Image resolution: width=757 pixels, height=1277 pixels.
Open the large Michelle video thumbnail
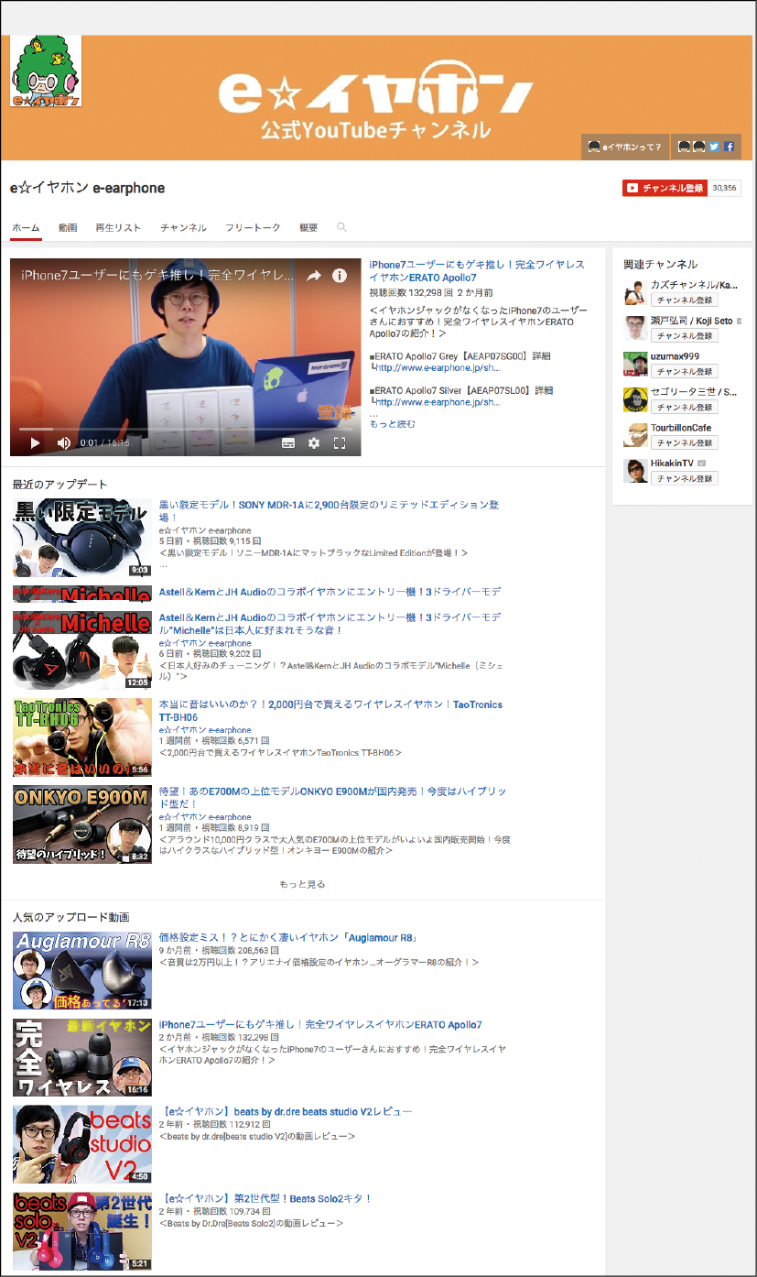tap(82, 650)
